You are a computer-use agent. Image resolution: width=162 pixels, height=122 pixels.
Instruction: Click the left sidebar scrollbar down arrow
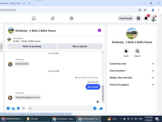pyautogui.click(x=1, y=51)
